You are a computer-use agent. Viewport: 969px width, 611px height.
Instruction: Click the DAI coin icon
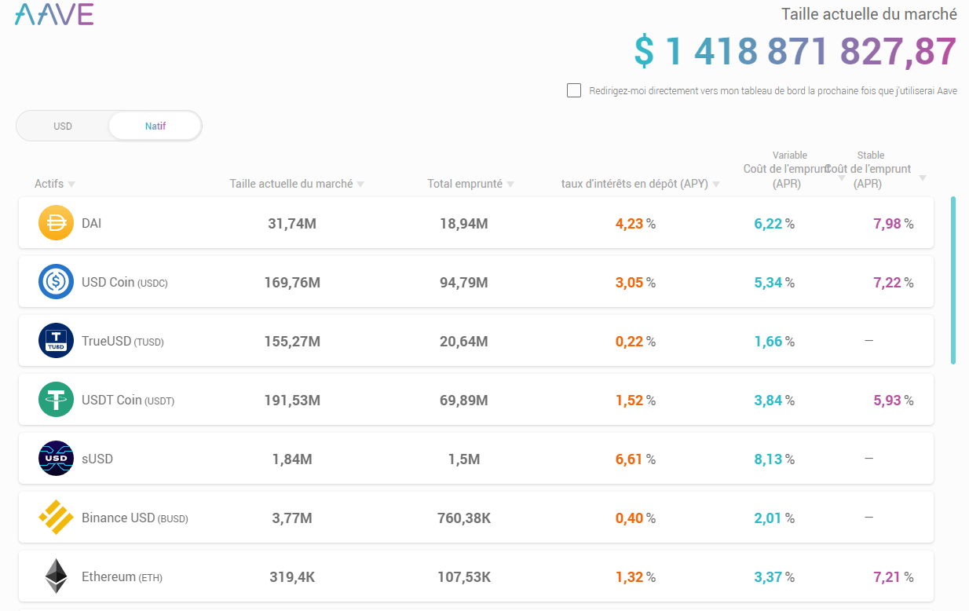[56, 223]
